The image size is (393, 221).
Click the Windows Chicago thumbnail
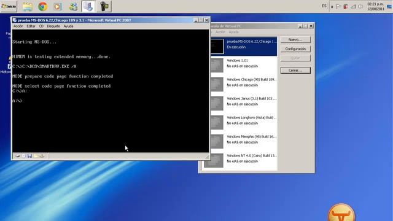click(x=217, y=85)
